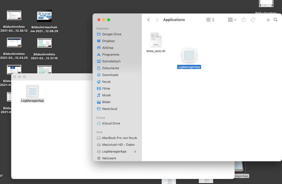Click the Finder search magnifier icon
282x184 pixels.
point(275,20)
